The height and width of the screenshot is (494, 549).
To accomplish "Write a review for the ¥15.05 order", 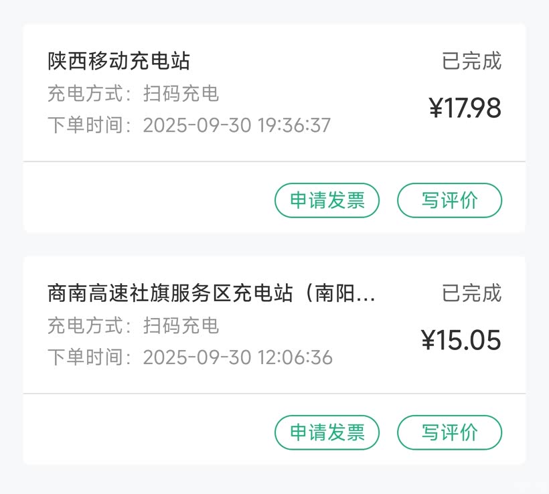I will [449, 432].
